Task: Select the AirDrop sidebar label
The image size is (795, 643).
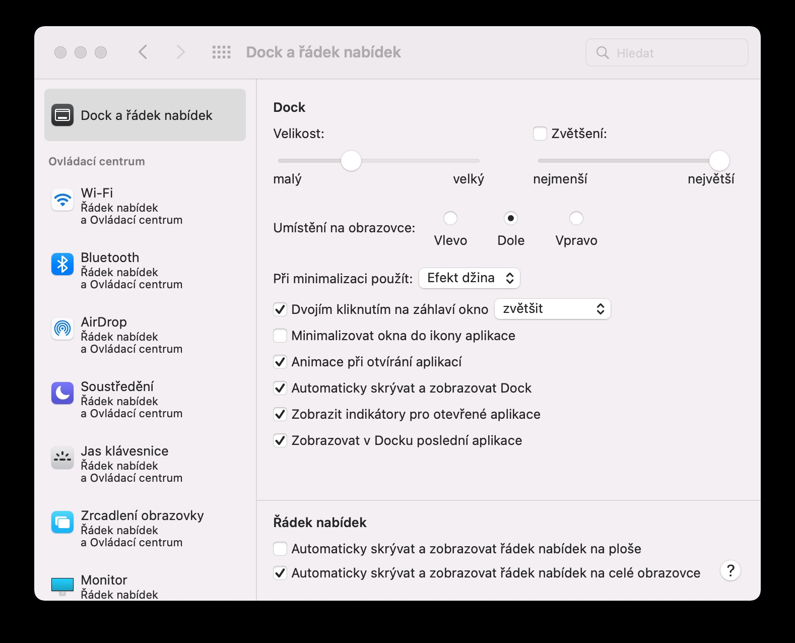Action: click(104, 322)
